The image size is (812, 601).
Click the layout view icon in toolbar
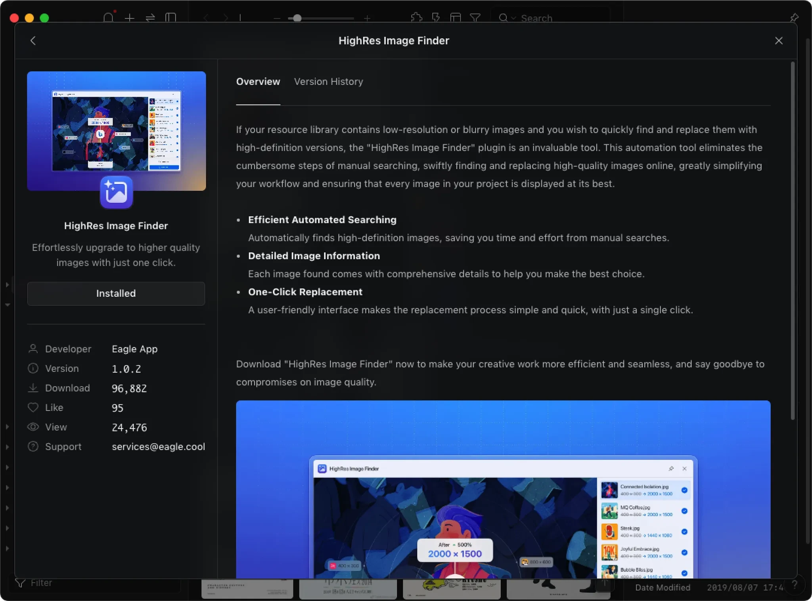point(456,18)
